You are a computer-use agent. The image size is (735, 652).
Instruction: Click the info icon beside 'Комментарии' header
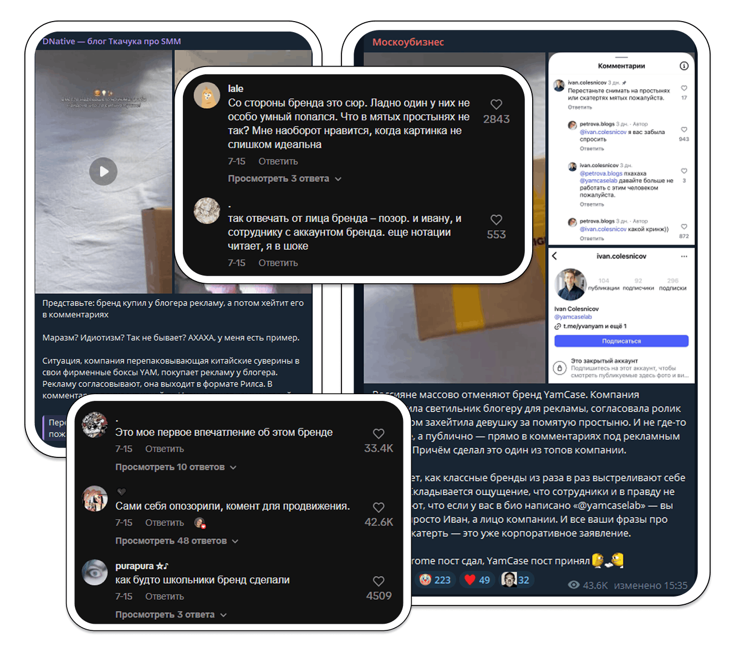[x=684, y=66]
